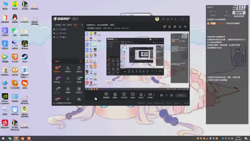Click the status message in the app footer
The width and height of the screenshot is (250, 141).
click(x=63, y=103)
